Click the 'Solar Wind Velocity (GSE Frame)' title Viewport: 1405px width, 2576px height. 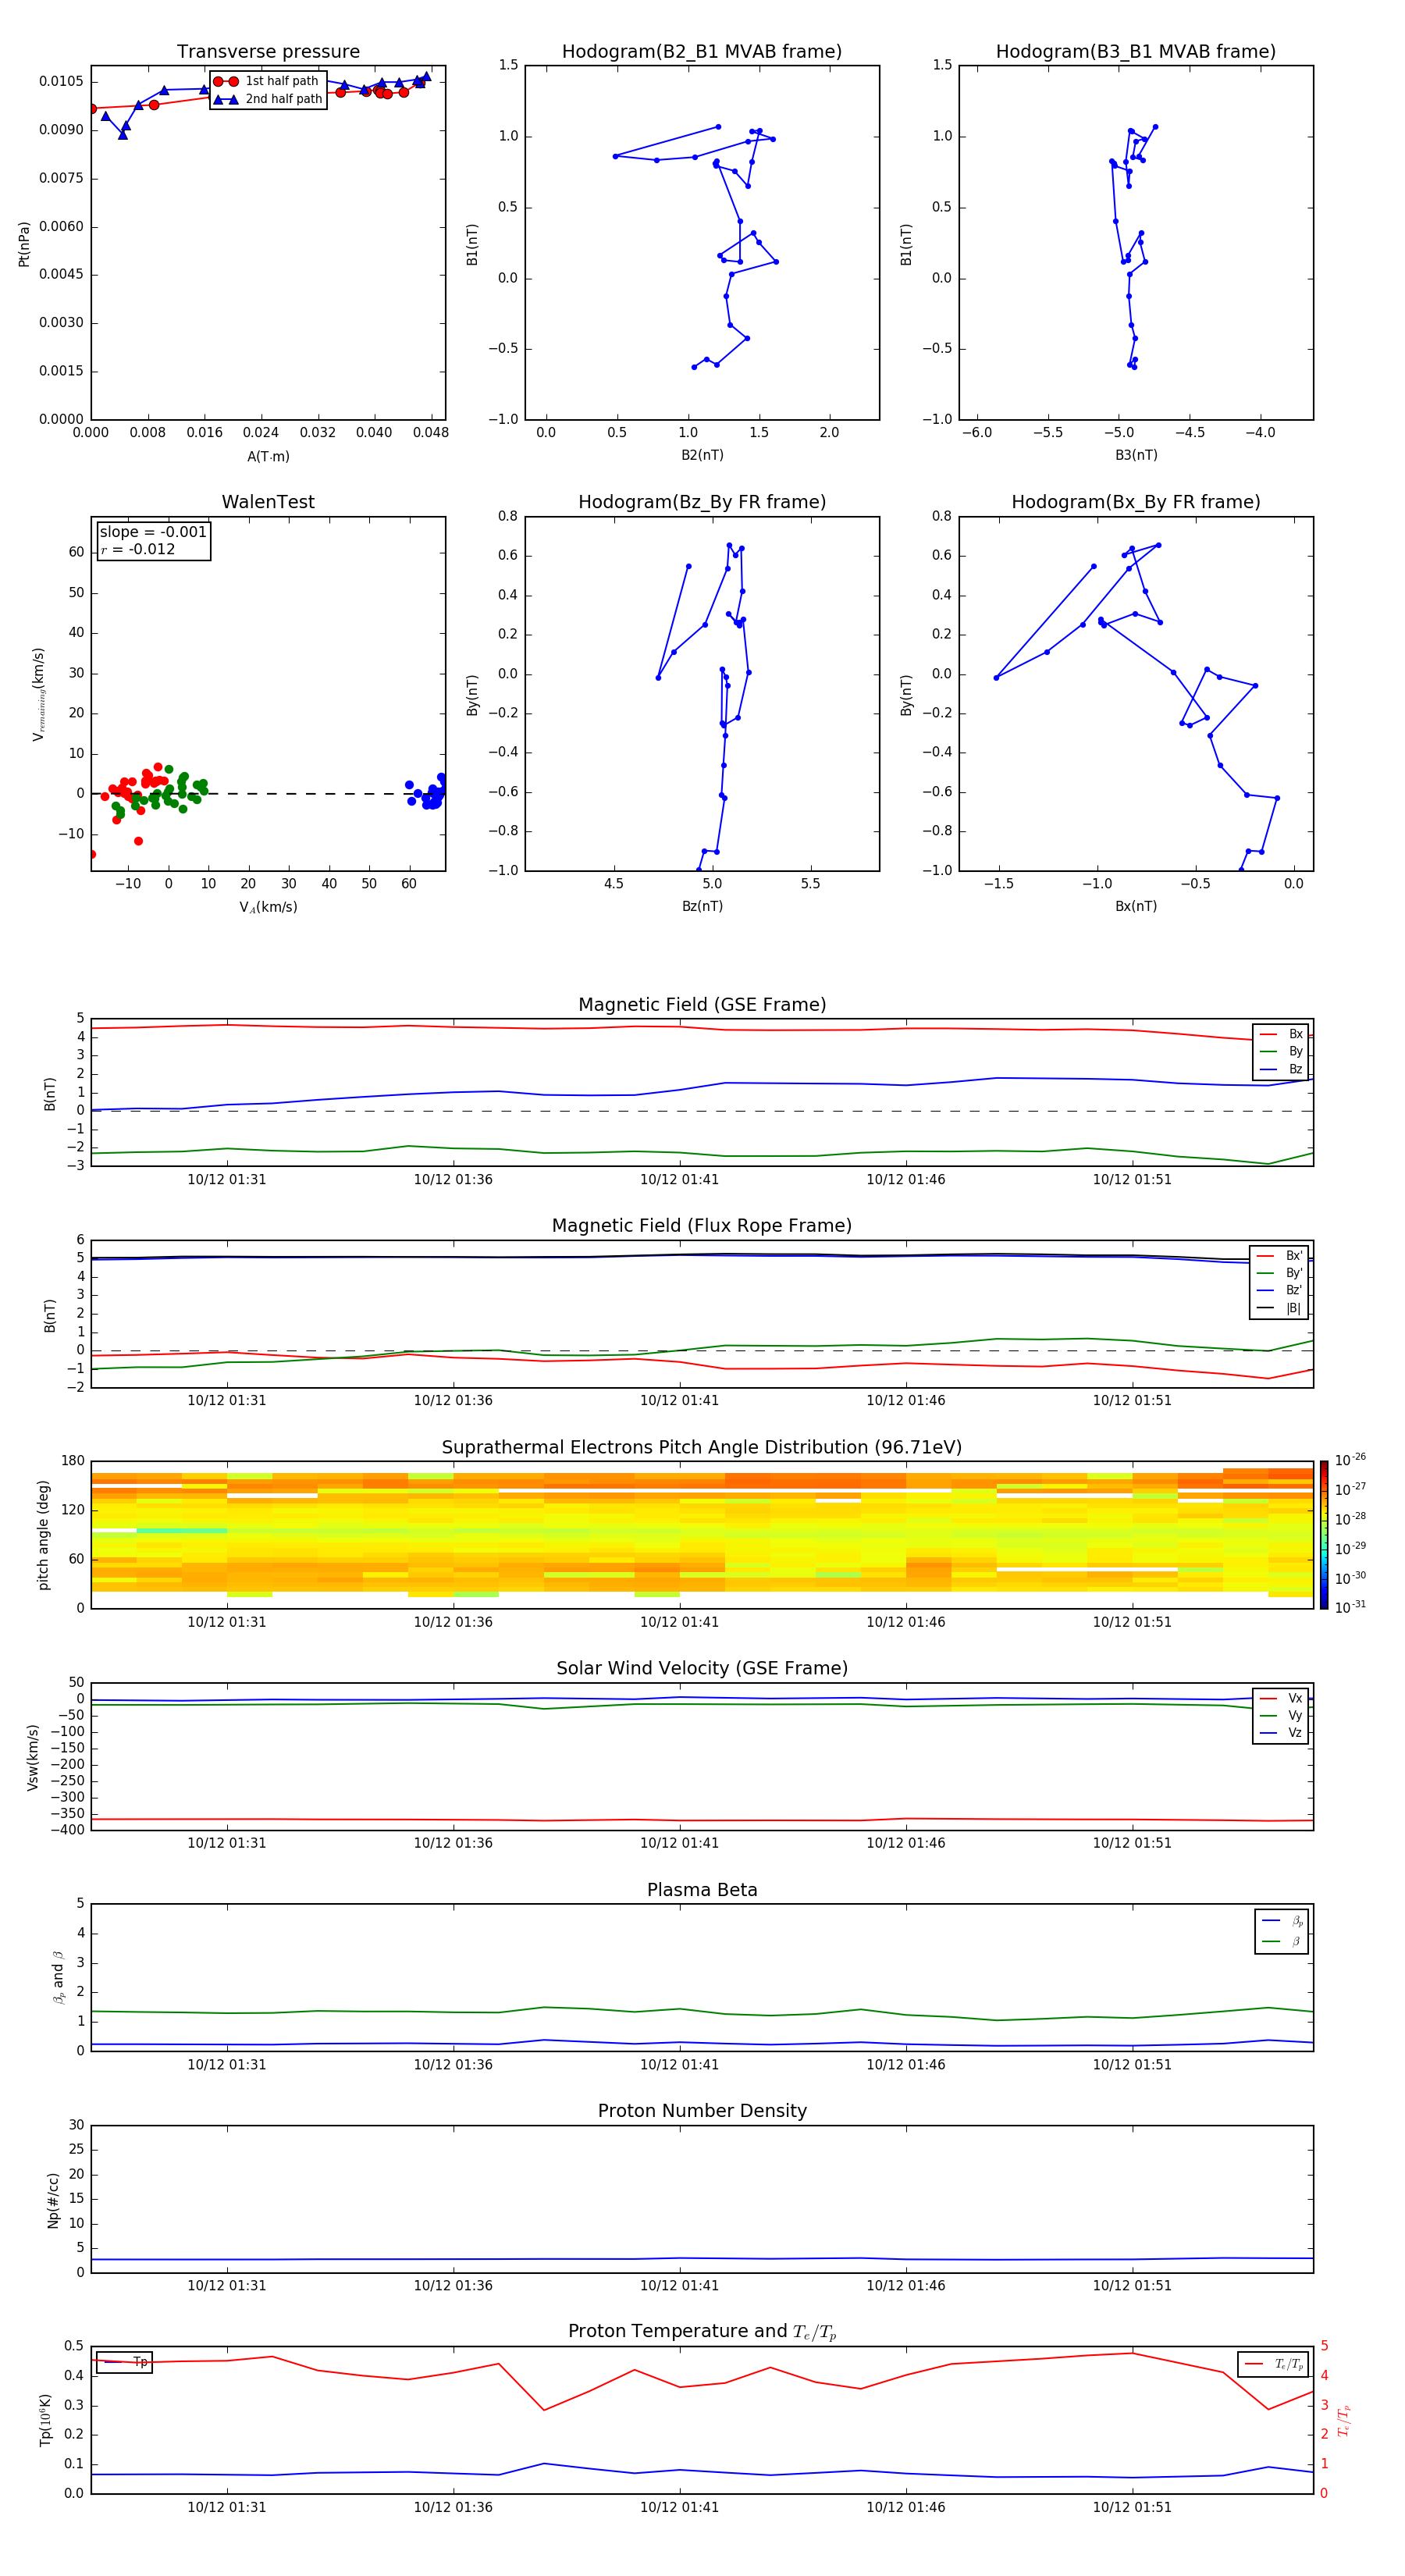click(702, 1668)
